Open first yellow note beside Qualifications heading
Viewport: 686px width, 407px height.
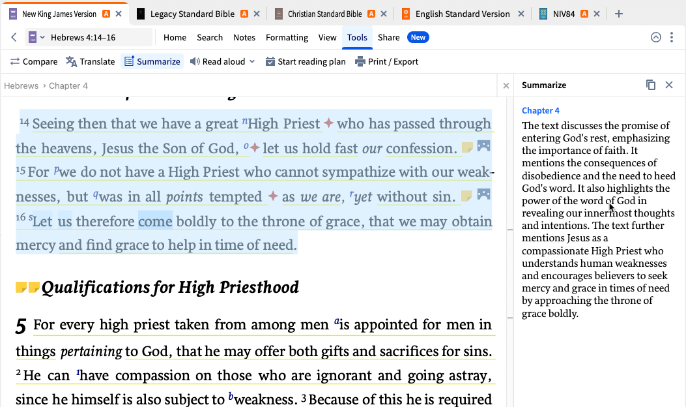21,288
